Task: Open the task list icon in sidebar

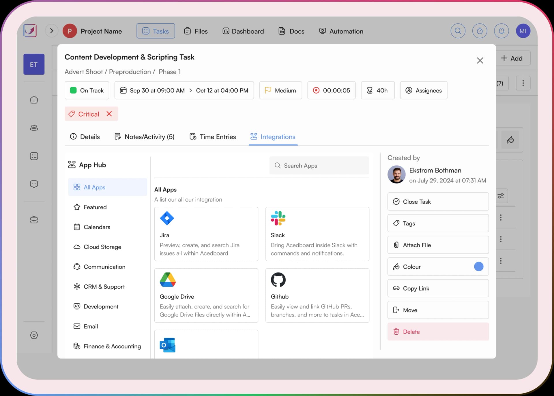Action: [34, 156]
